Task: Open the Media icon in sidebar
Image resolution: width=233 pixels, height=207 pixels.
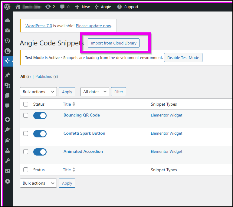Action: [7, 85]
